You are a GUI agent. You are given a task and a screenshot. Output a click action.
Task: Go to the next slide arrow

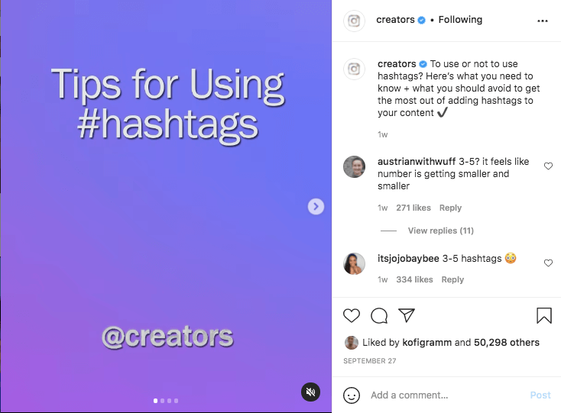pos(316,207)
